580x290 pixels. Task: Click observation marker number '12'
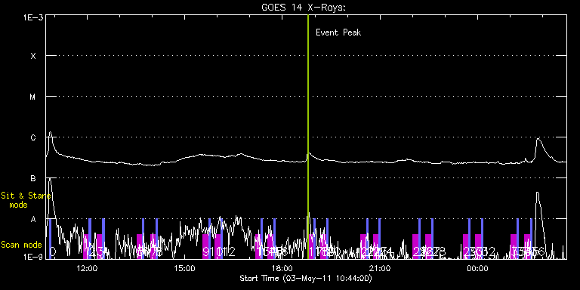[x=230, y=252]
